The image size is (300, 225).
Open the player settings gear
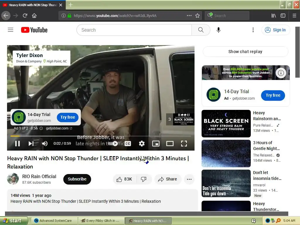click(x=142, y=144)
